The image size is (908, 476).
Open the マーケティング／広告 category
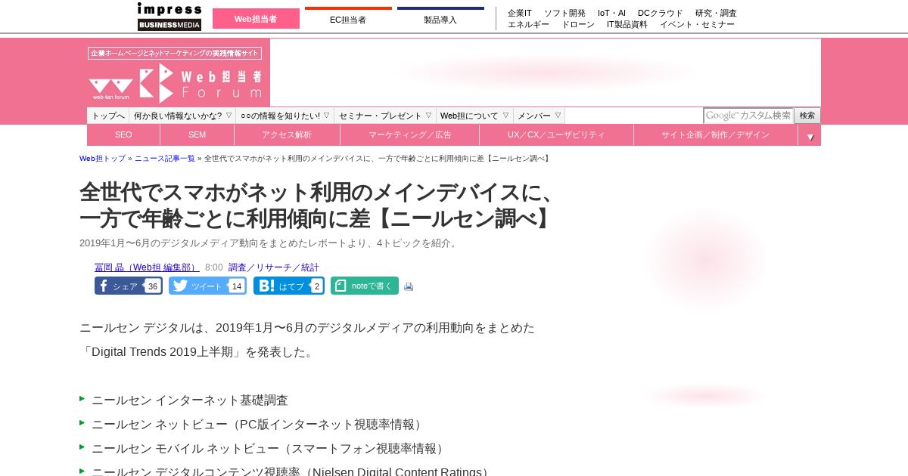[409, 135]
